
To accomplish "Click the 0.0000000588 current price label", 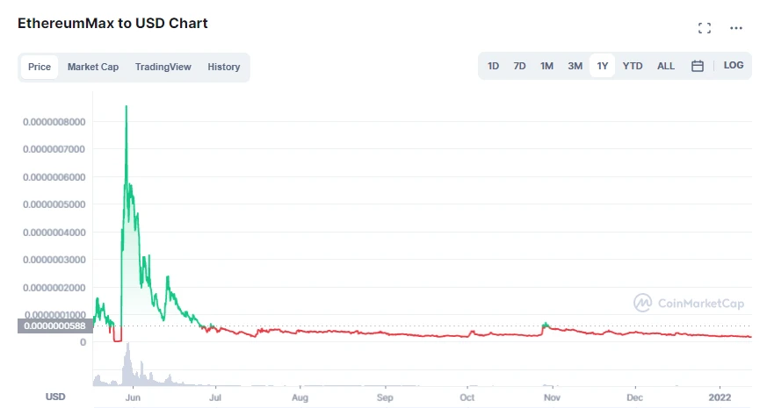I will tap(54, 326).
